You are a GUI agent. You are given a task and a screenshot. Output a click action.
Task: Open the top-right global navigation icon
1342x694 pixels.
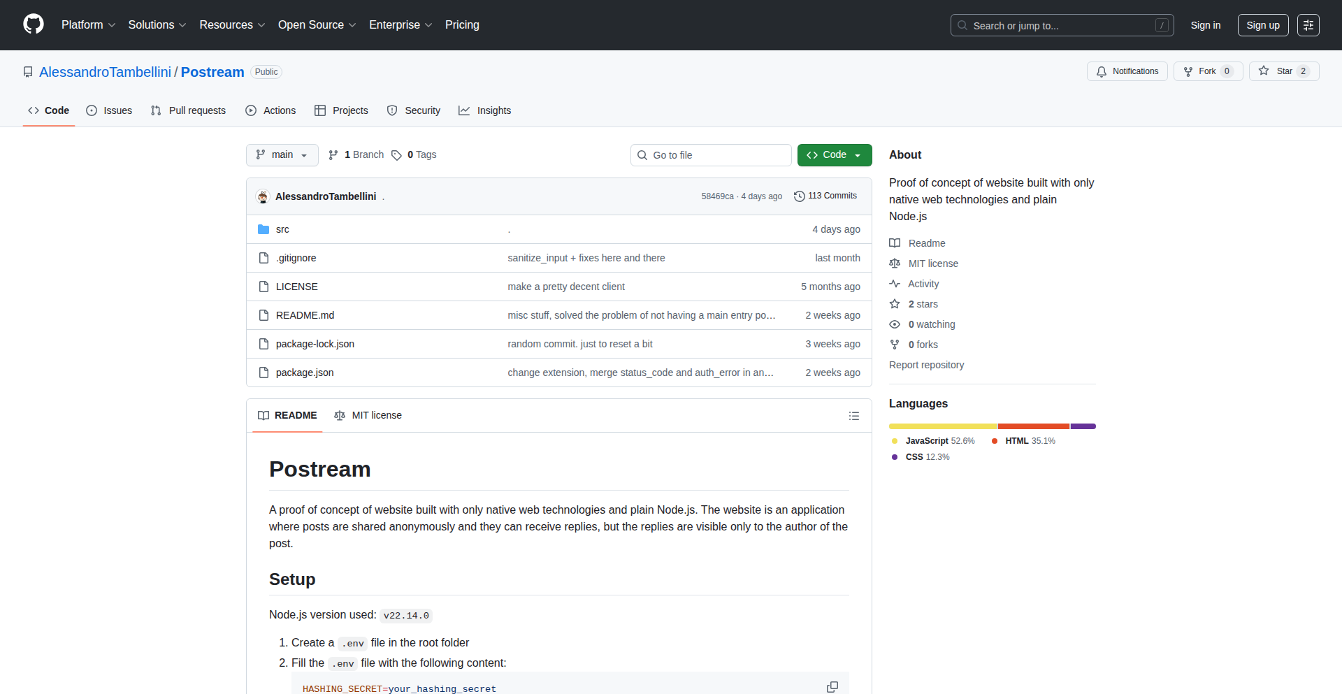(1308, 25)
